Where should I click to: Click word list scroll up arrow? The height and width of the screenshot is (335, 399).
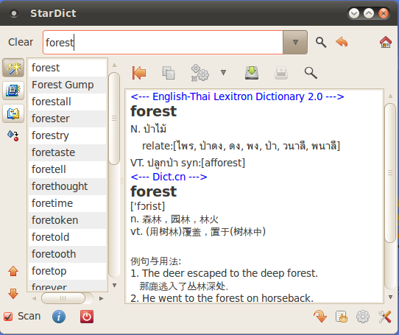click(x=114, y=66)
